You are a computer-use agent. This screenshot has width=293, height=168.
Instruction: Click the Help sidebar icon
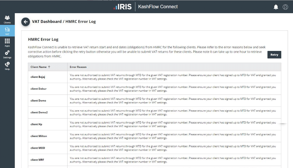coord(7,66)
